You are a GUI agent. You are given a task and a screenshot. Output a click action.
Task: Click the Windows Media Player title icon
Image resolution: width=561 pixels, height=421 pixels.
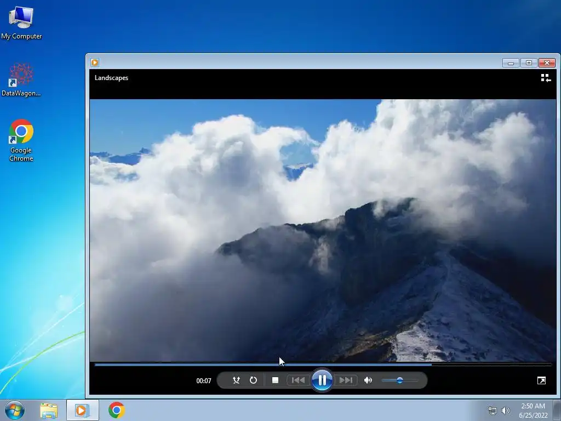coord(95,62)
